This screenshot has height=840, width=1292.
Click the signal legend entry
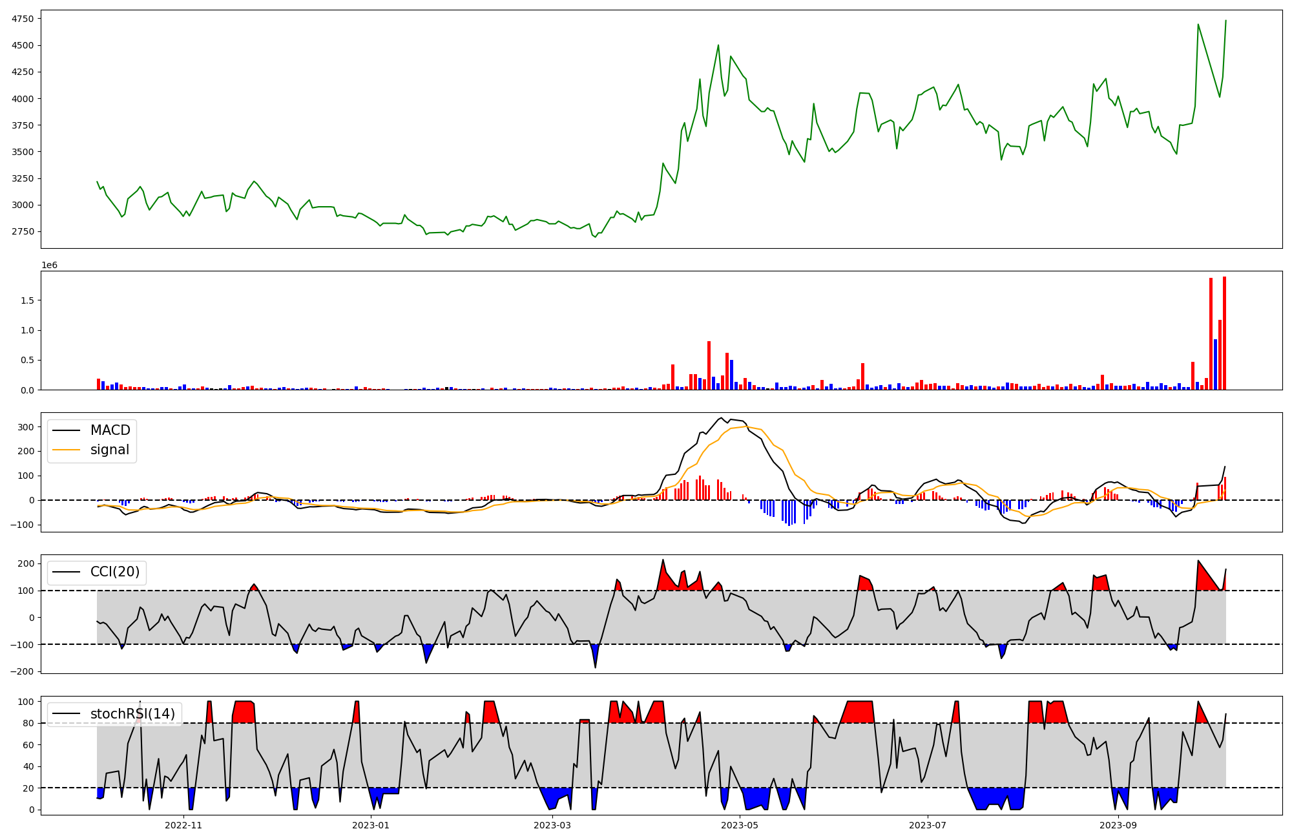[110, 450]
